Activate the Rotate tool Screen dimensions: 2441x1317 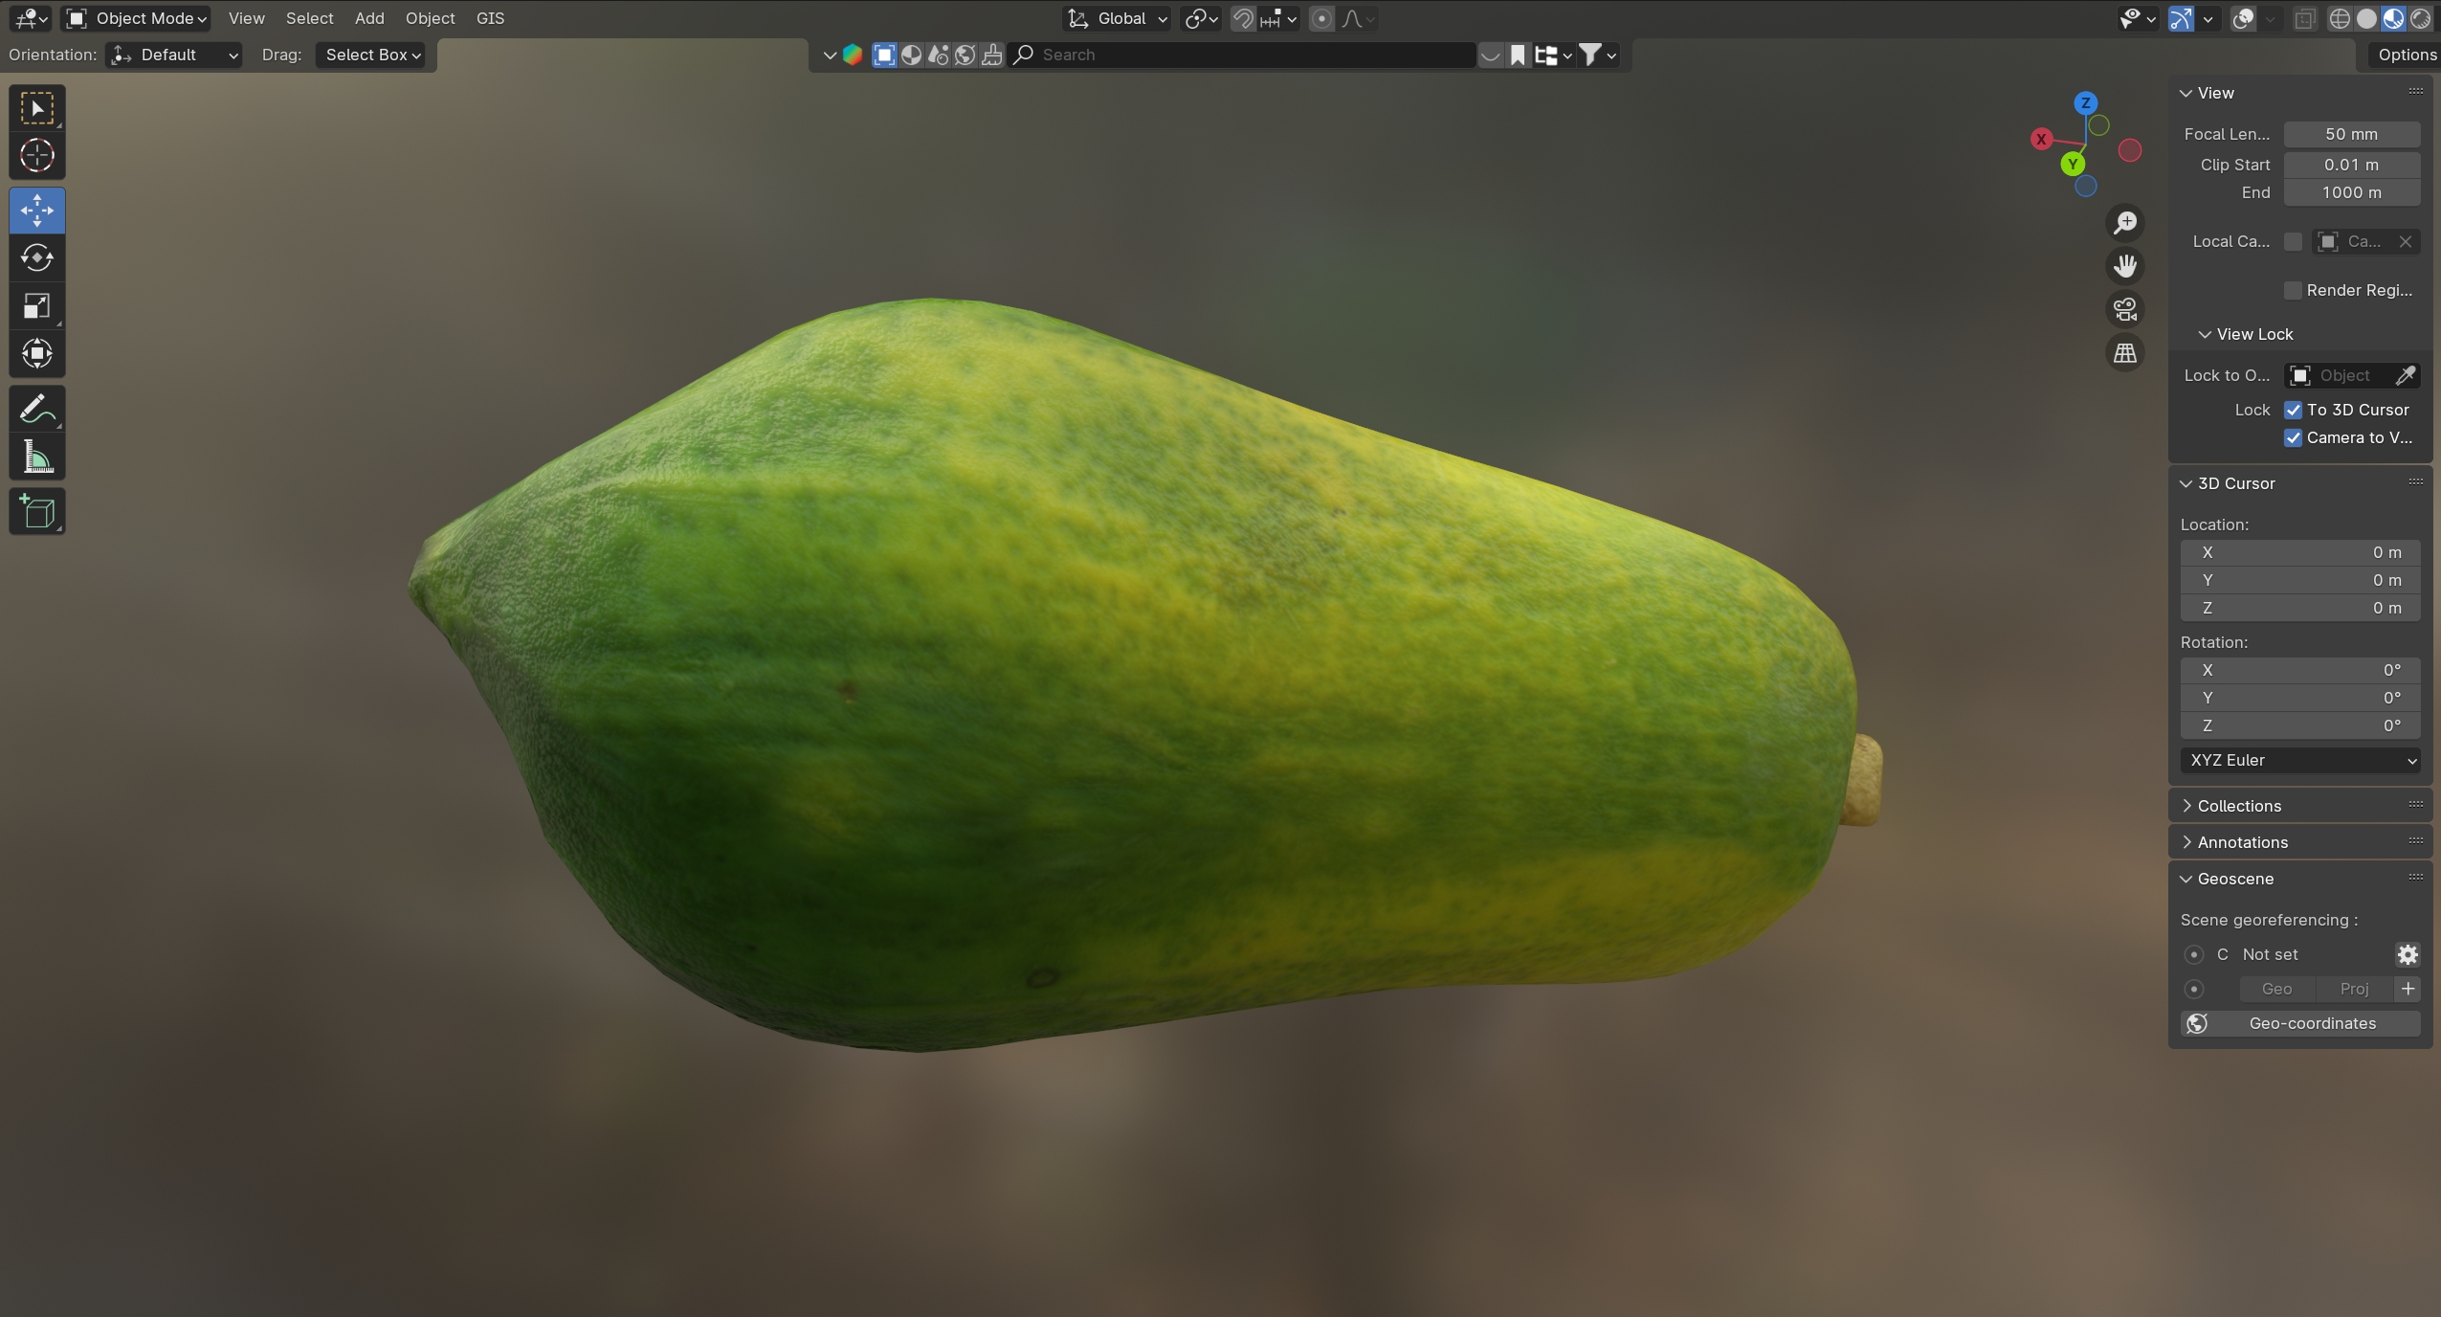coord(37,257)
